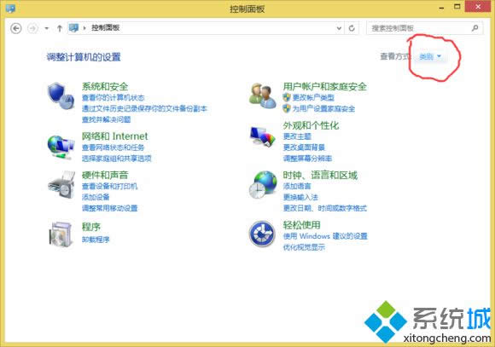Open the Programs category icon
Screen dimensions: 495x347
[x=61, y=234]
